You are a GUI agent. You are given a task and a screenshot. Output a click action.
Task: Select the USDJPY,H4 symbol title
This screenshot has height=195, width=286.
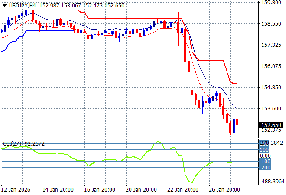[22, 6]
